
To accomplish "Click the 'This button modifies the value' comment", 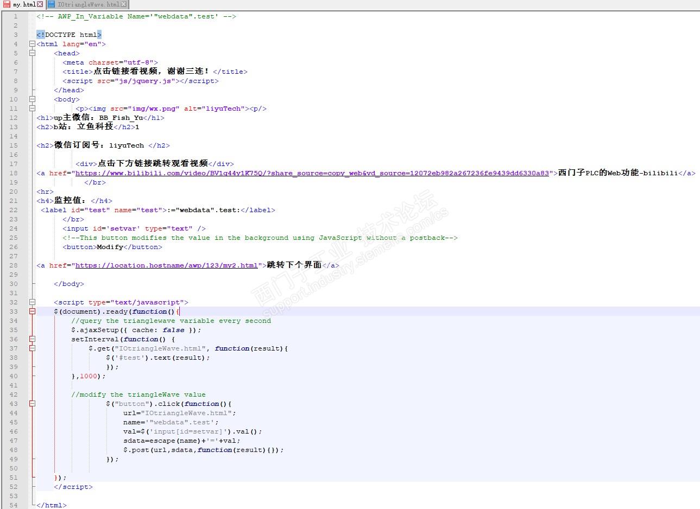I will [260, 238].
